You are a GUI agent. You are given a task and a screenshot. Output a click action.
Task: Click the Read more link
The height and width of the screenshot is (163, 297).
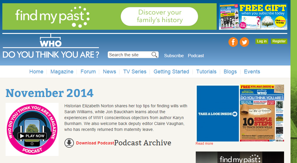click(204, 144)
